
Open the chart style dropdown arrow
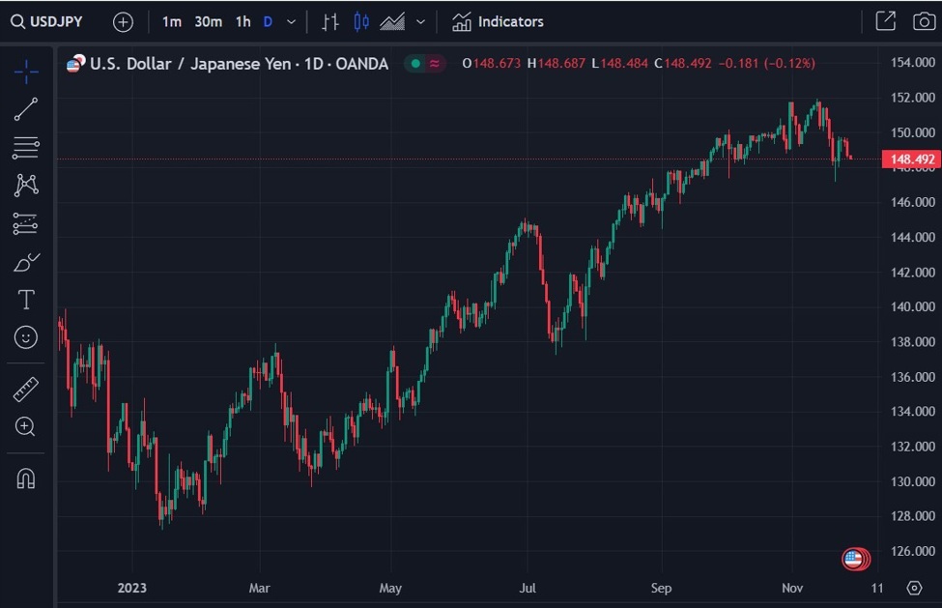click(x=419, y=20)
